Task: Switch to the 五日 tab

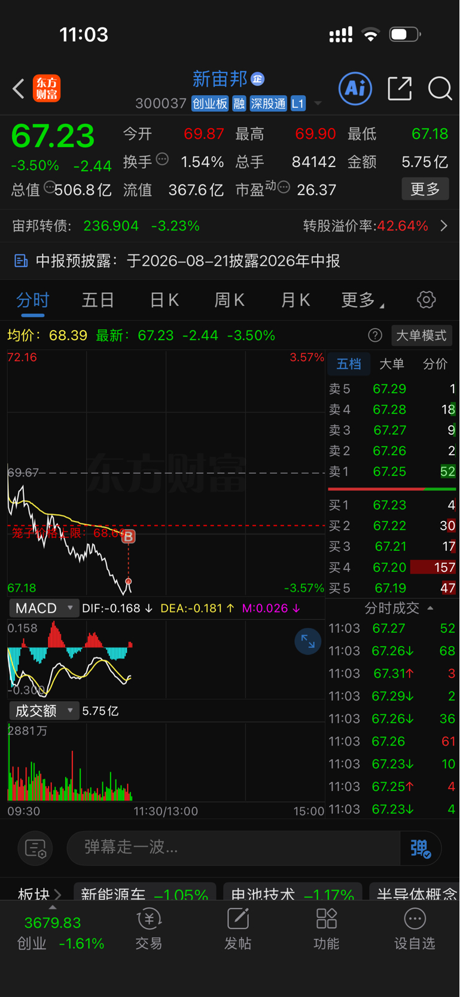Action: pyautogui.click(x=98, y=300)
